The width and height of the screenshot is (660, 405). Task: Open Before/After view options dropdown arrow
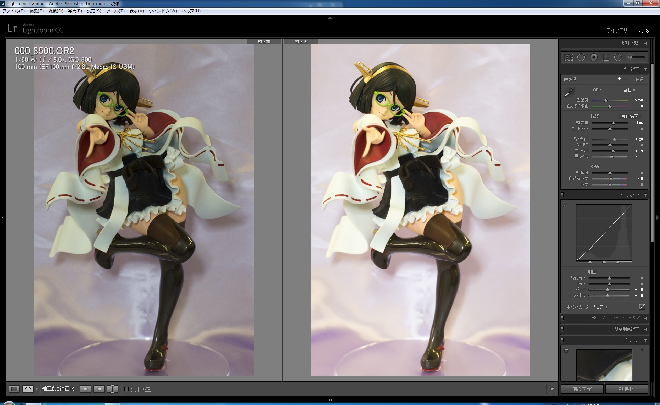coord(36,389)
